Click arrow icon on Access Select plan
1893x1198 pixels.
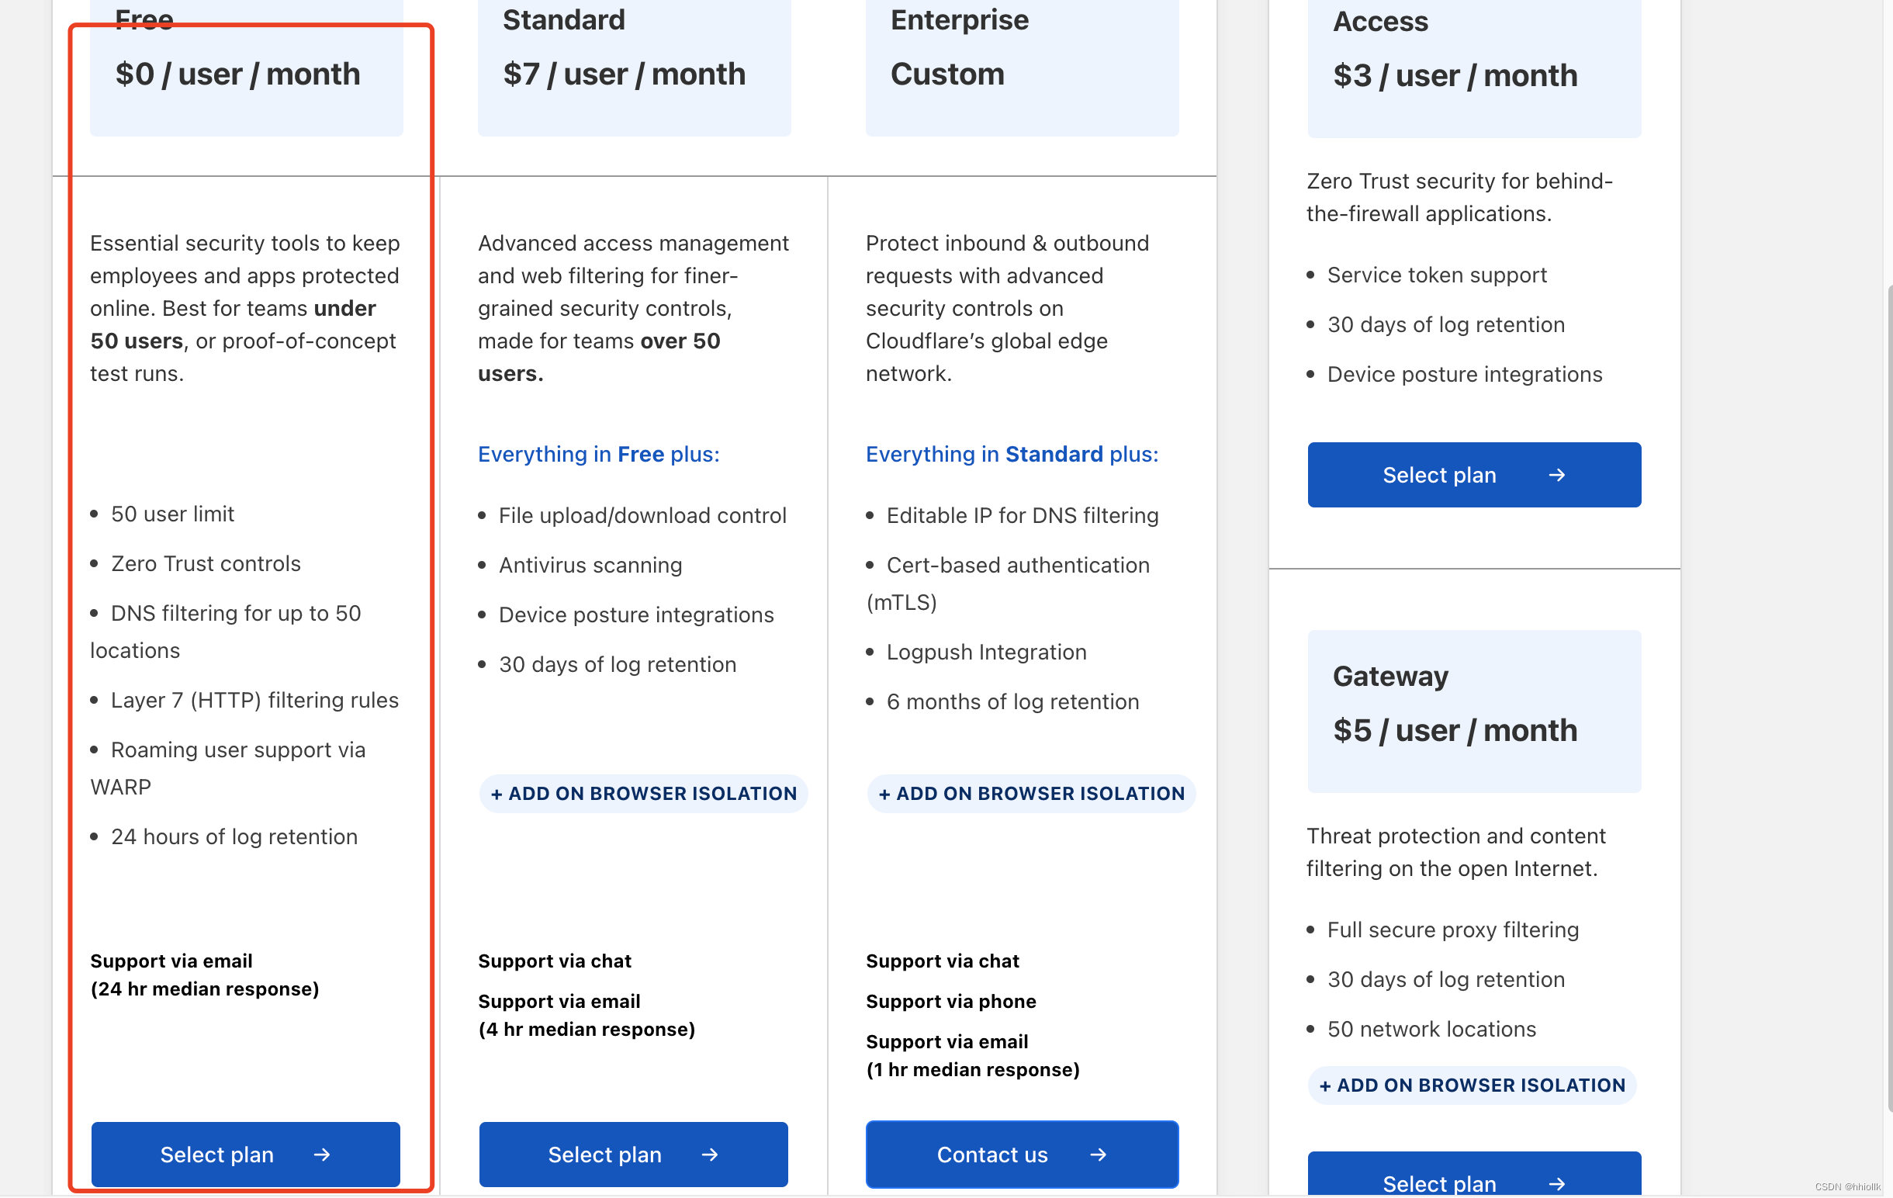[x=1556, y=476]
